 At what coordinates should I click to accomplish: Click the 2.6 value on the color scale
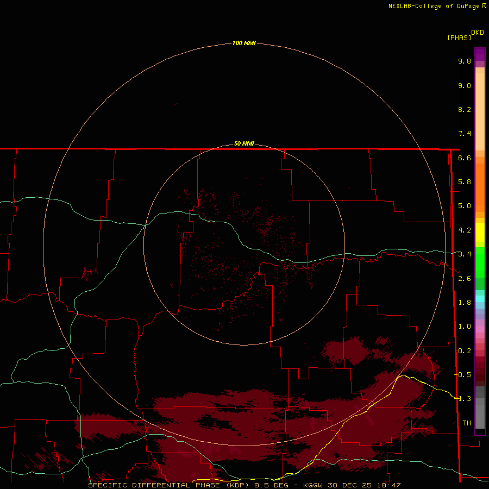(x=465, y=279)
